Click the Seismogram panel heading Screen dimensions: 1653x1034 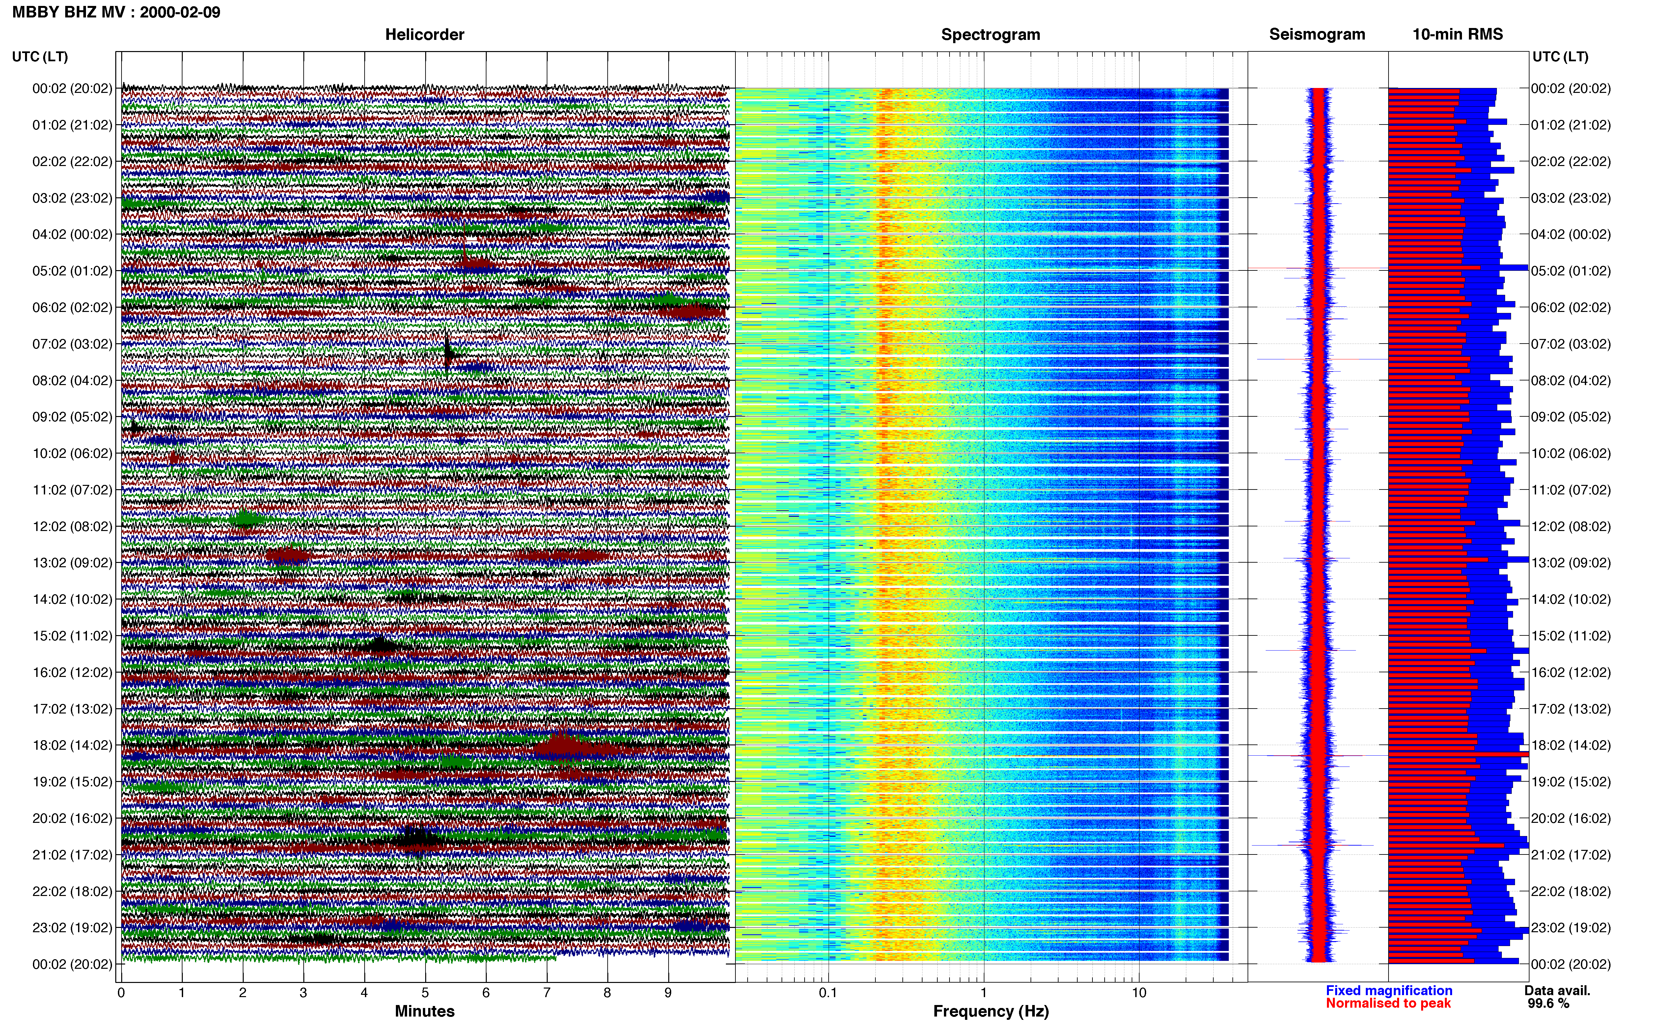(x=1317, y=34)
